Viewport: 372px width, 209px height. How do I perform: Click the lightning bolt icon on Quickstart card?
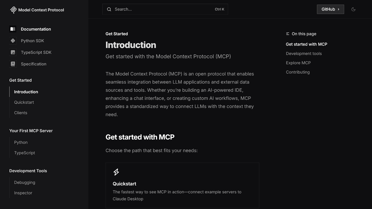click(x=116, y=172)
